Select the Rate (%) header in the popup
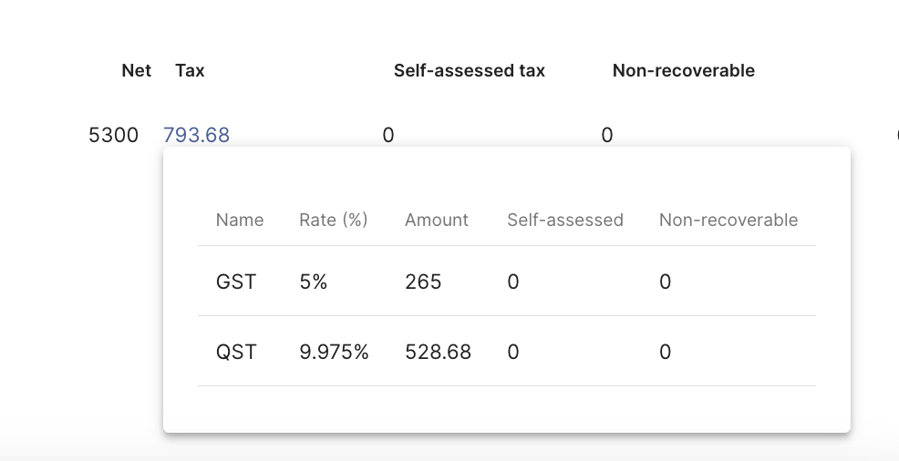899x461 pixels. pos(333,220)
